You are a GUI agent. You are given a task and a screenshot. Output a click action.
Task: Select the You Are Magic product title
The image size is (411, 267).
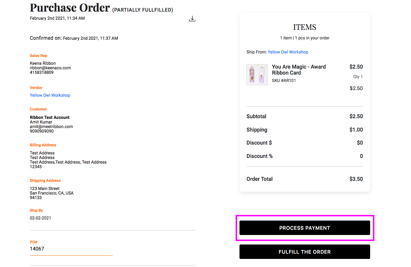coord(299,70)
